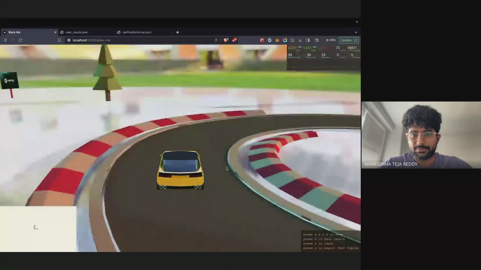Click the minimap panel in the corner
The height and width of the screenshot is (270, 481).
(38, 229)
